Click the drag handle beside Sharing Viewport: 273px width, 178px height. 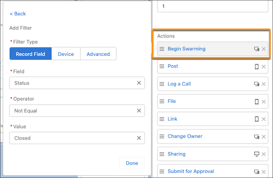click(x=162, y=154)
